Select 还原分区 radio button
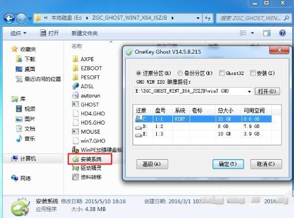 138,73
